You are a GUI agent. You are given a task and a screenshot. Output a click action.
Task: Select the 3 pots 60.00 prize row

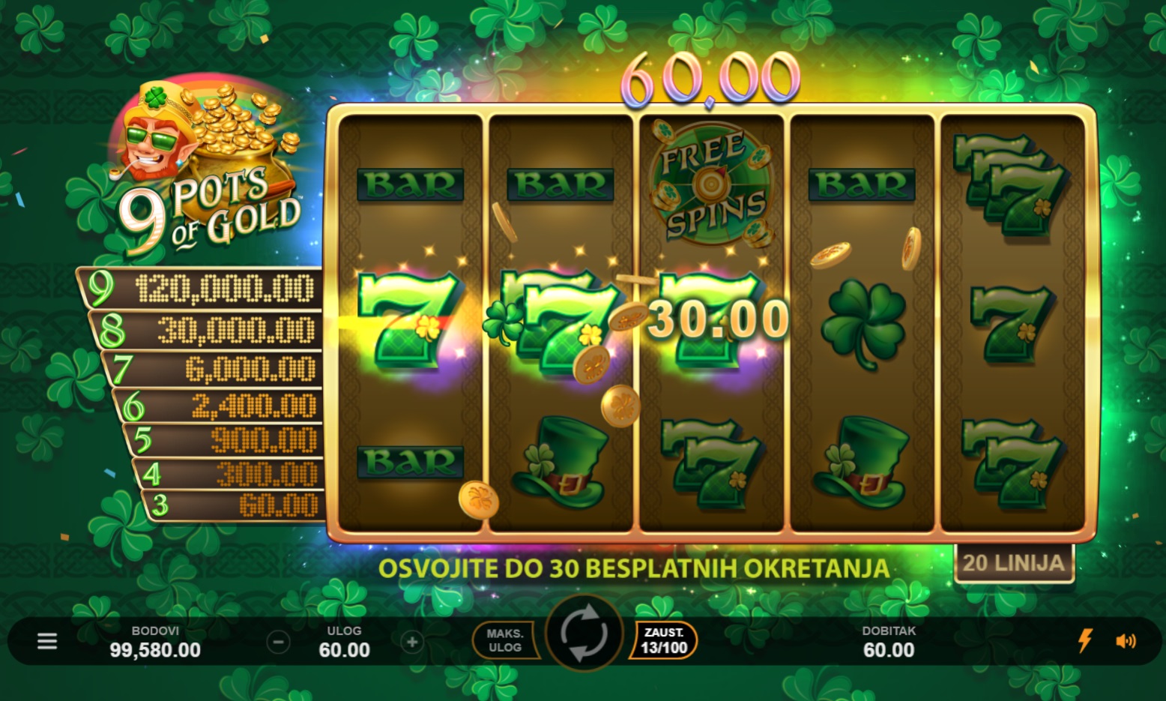(234, 505)
